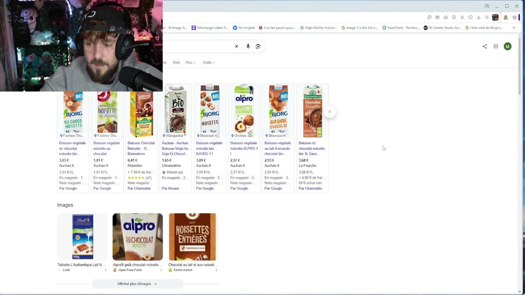Screen dimensions: 525x295
Task: Open the pyramid-shaped extension icon
Action: (506, 17)
